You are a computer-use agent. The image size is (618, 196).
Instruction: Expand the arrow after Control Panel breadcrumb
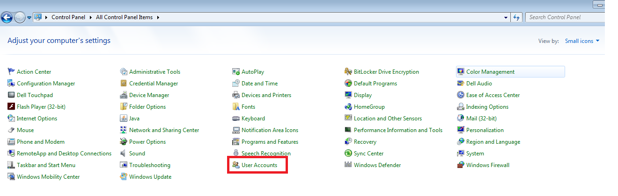pos(91,17)
